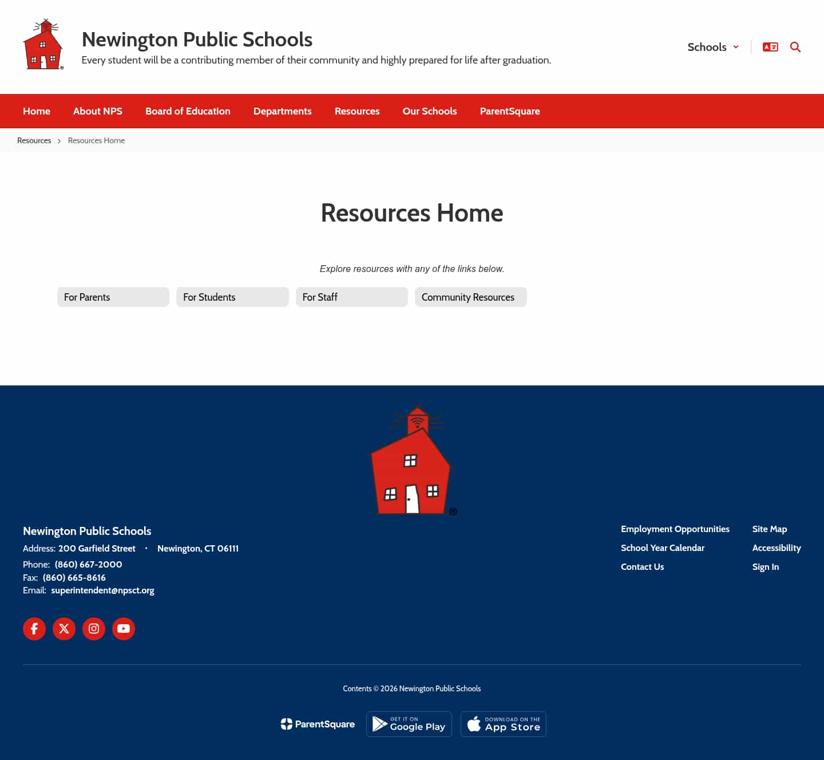Click the Resources breadcrumb link

pos(34,140)
